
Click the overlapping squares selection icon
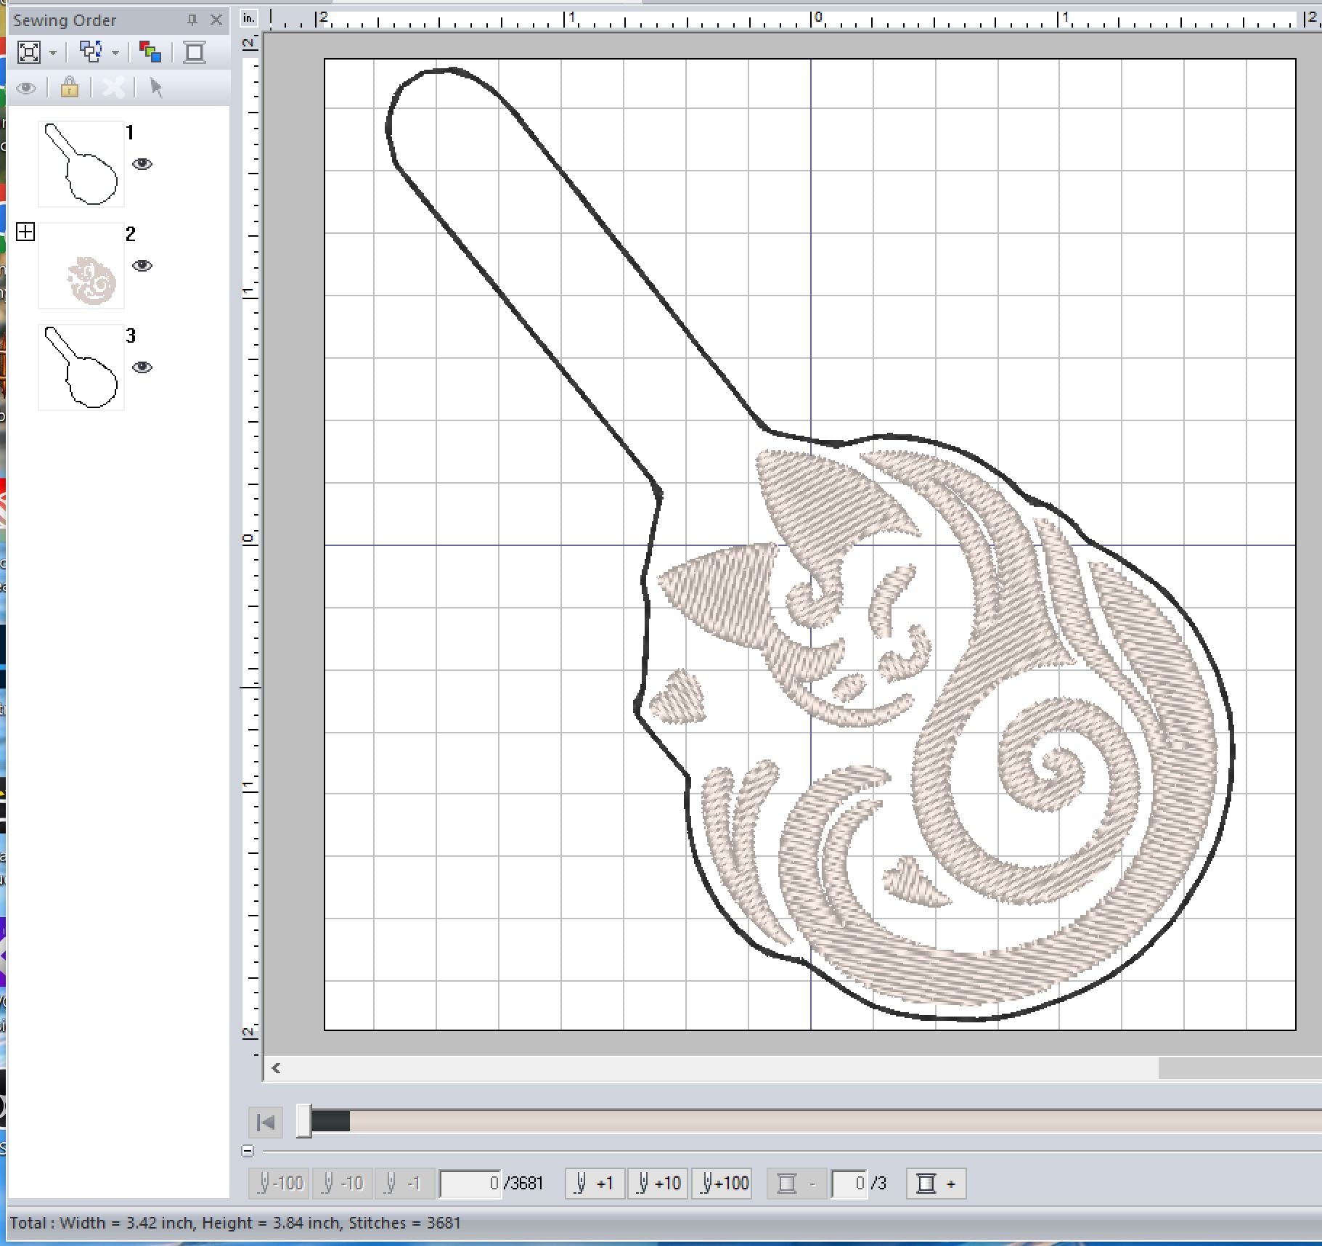[91, 52]
